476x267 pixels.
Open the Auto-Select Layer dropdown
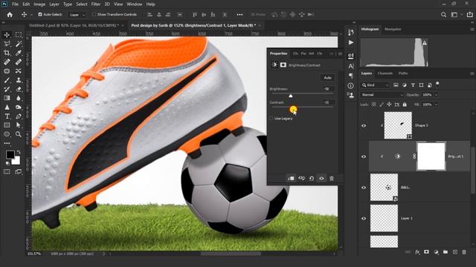tap(77, 15)
